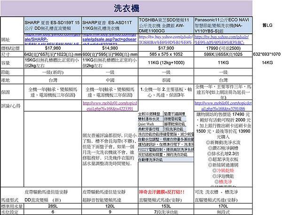The height and width of the screenshot is (215, 282).
Task: Click the 網友普遍評論都很好 review text
Action: point(110,149)
